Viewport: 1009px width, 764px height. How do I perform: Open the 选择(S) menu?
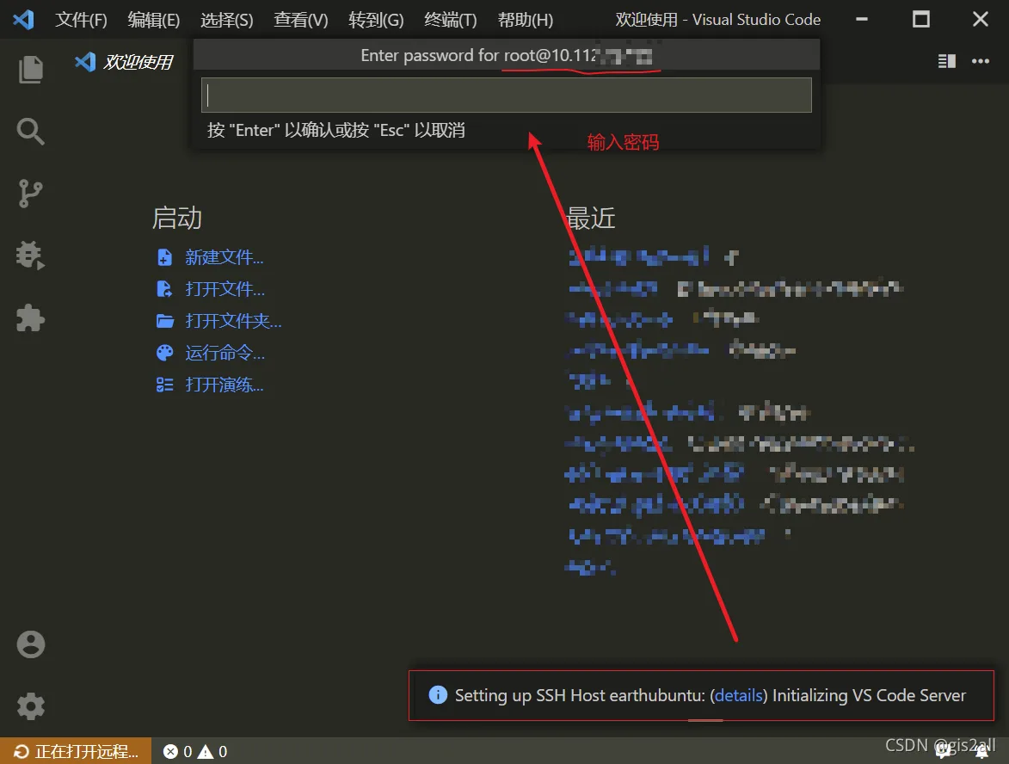click(226, 20)
